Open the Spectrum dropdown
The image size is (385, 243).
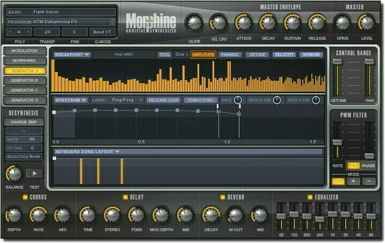click(x=70, y=100)
